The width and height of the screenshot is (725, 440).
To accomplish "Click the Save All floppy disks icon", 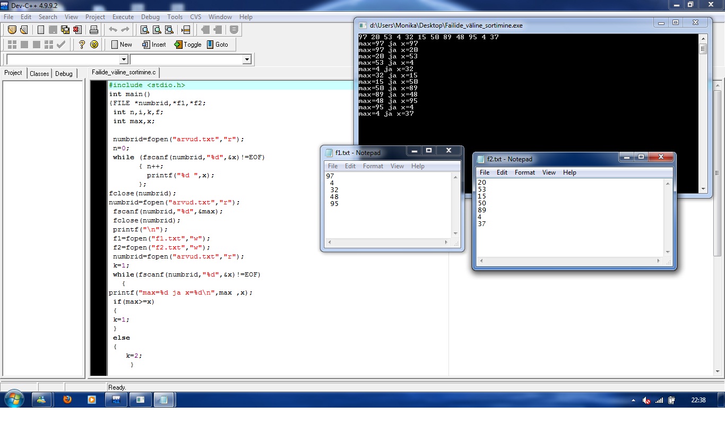I will 65,30.
